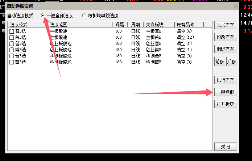Click the 创业普B sector cell
This screenshot has width=252, height=161.
click(x=153, y=43)
